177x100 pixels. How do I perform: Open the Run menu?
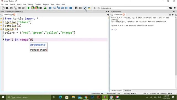[25, 4]
